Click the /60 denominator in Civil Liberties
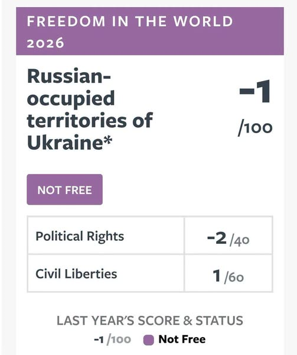The image size is (297, 355). (x=234, y=278)
